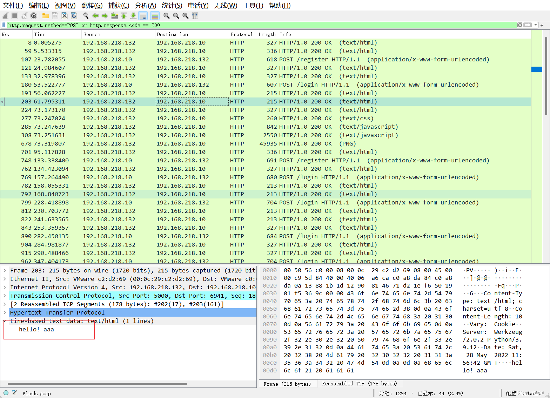
Task: Open the 捕获(C) menu
Action: (119, 5)
